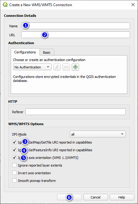Image resolution: width=138 pixels, height=204 pixels.
Task: Click the unlabeled confirm button beside Cancel
Action: 69,197
